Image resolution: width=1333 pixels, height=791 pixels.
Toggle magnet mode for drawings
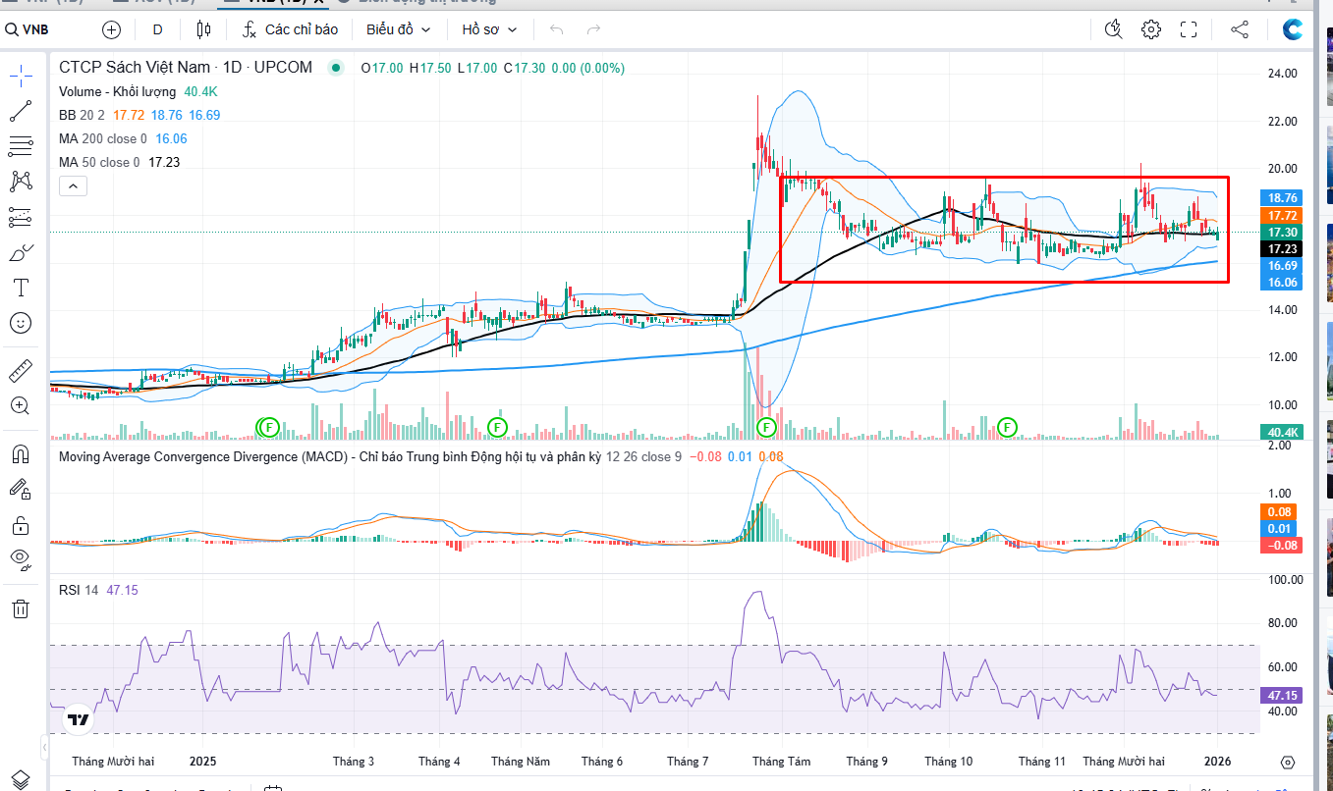pyautogui.click(x=21, y=454)
